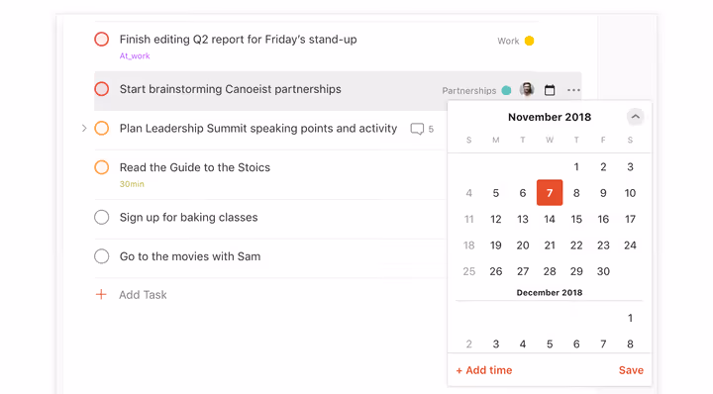
Task: Save the selected due date
Action: (x=631, y=370)
